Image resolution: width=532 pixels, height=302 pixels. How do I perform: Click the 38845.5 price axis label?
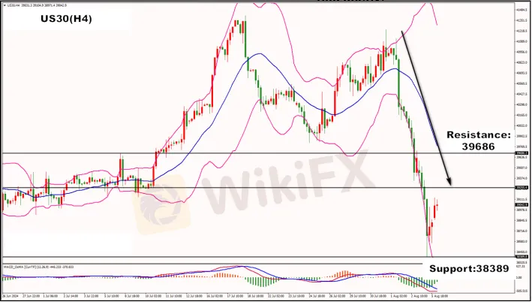tap(521, 220)
